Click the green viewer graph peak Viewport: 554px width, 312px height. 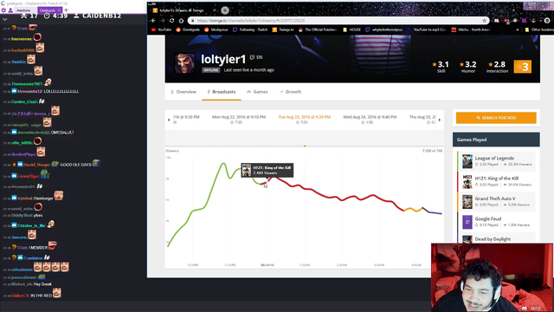[223, 164]
